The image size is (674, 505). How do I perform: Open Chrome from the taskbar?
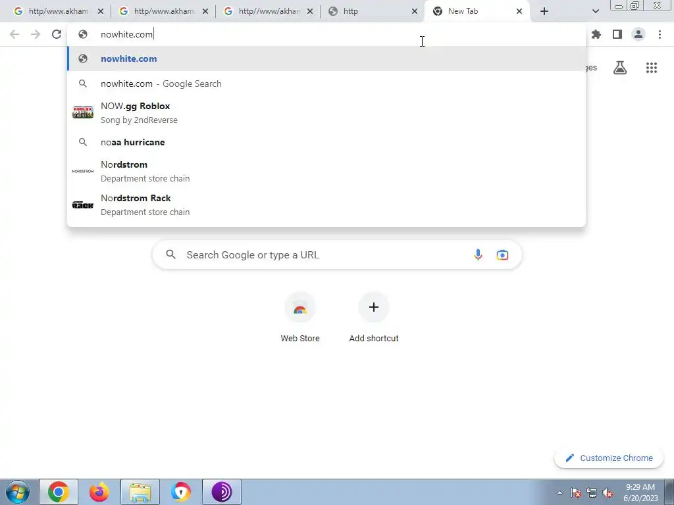pyautogui.click(x=59, y=492)
